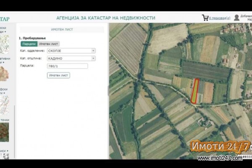Open the '0 производ(и)' cart link
Viewport: 252px width, 168px height.
tap(220, 18)
